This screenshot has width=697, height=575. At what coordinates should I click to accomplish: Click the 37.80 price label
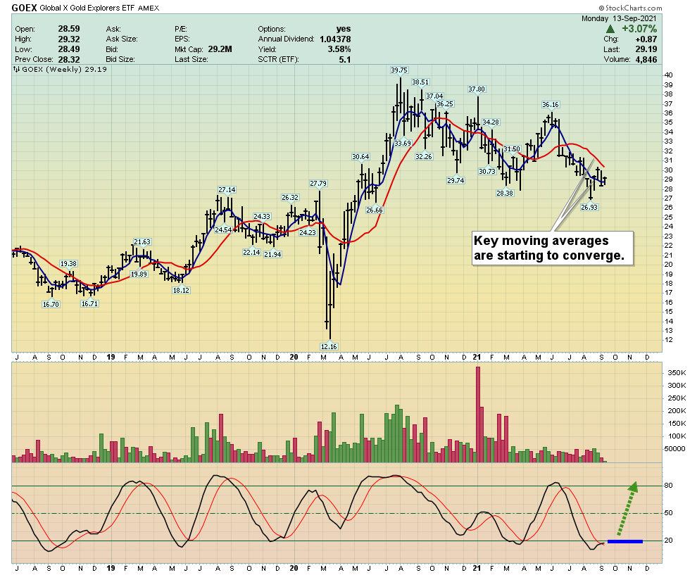tap(477, 89)
